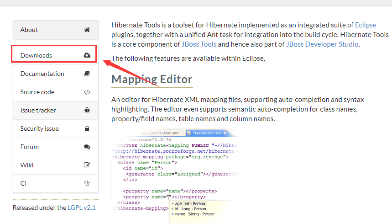This screenshot has height=224, width=392.
Task: Open the Wiki menu entry
Action: (56, 165)
